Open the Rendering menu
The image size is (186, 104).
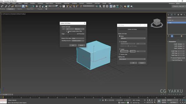pyautogui.click(x=58, y=3)
